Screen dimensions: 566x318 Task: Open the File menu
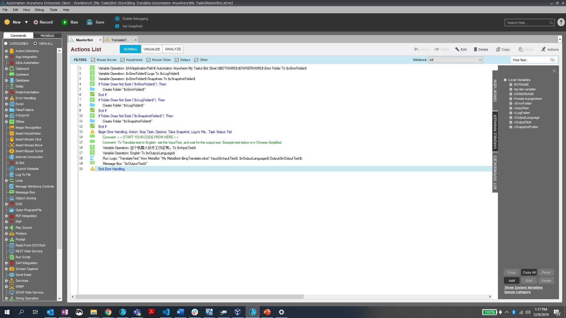click(x=5, y=10)
